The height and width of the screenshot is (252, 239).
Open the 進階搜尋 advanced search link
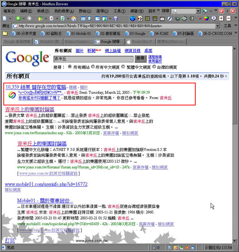[155, 57]
